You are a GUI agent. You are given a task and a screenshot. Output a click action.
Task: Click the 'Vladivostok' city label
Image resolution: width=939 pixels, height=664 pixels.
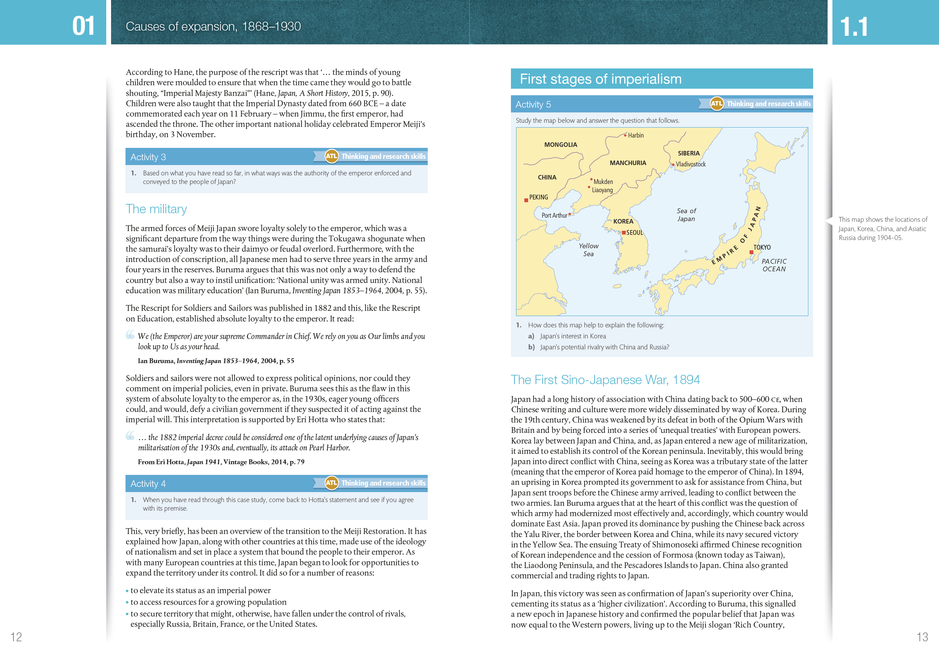point(691,164)
